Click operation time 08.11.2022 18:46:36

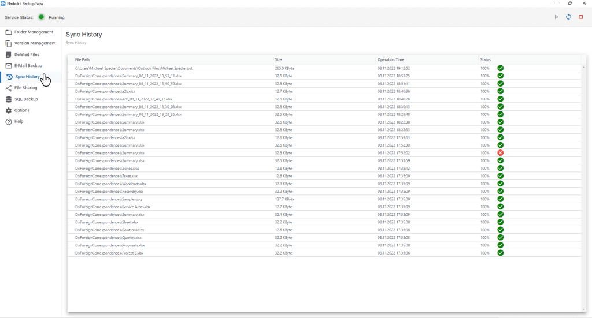[x=394, y=91]
